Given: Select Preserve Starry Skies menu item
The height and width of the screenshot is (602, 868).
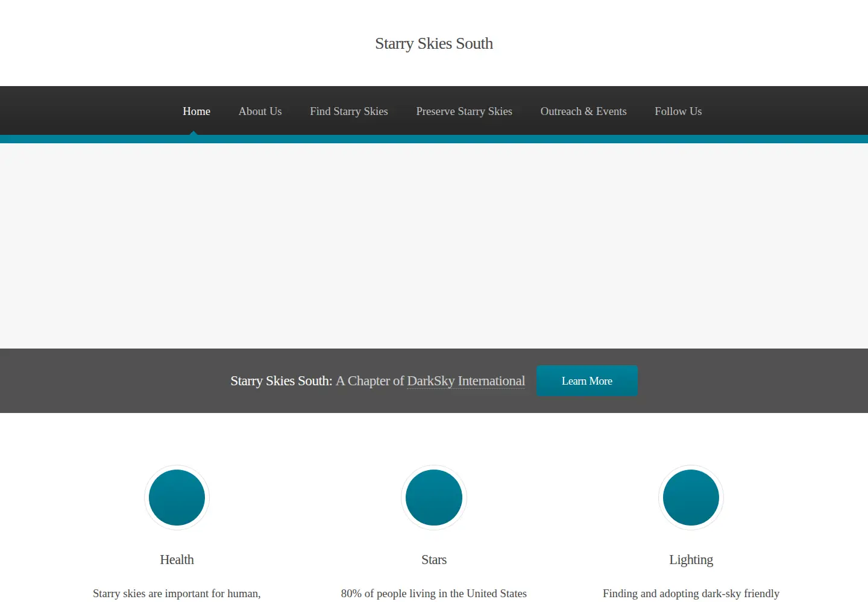Looking at the screenshot, I should (464, 111).
